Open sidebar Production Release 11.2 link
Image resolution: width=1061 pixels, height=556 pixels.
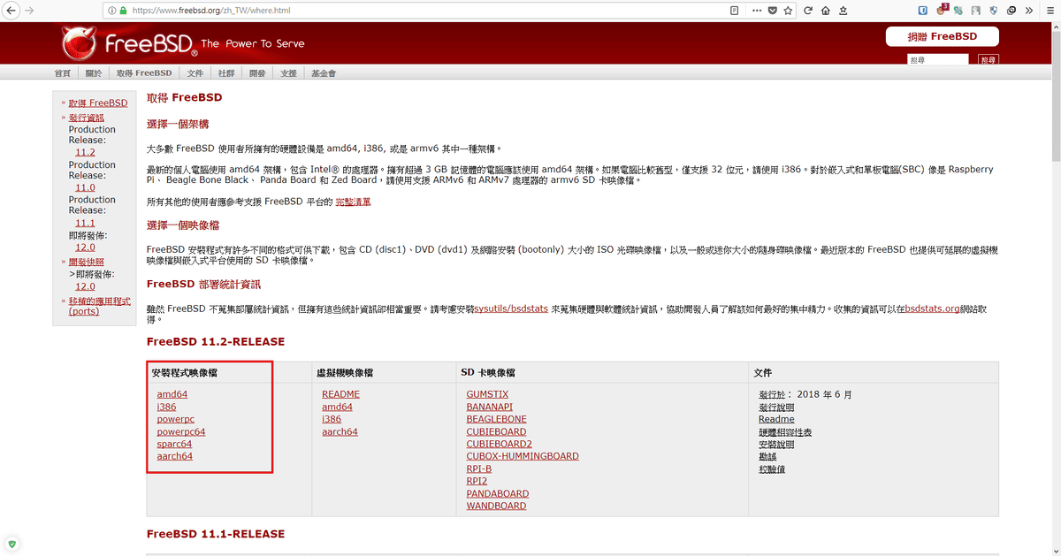point(85,152)
